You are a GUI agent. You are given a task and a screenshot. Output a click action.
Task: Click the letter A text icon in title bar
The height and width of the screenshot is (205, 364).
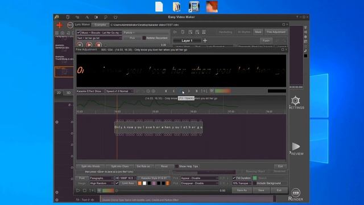pyautogui.click(x=87, y=17)
